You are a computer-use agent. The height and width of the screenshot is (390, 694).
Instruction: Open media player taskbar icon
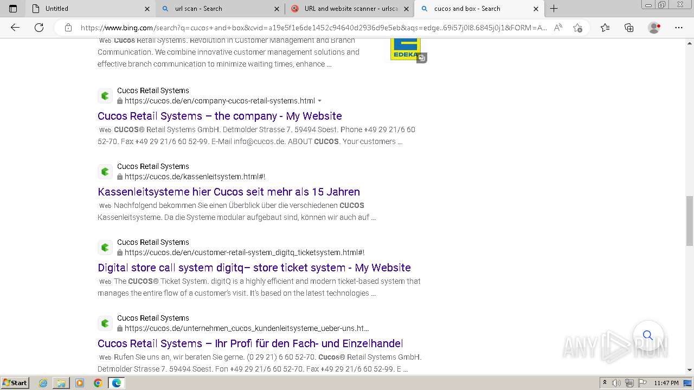coord(80,383)
